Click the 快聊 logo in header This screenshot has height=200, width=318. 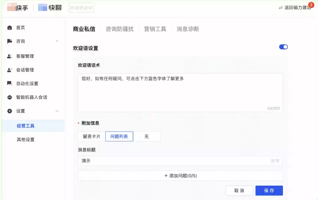pos(50,8)
